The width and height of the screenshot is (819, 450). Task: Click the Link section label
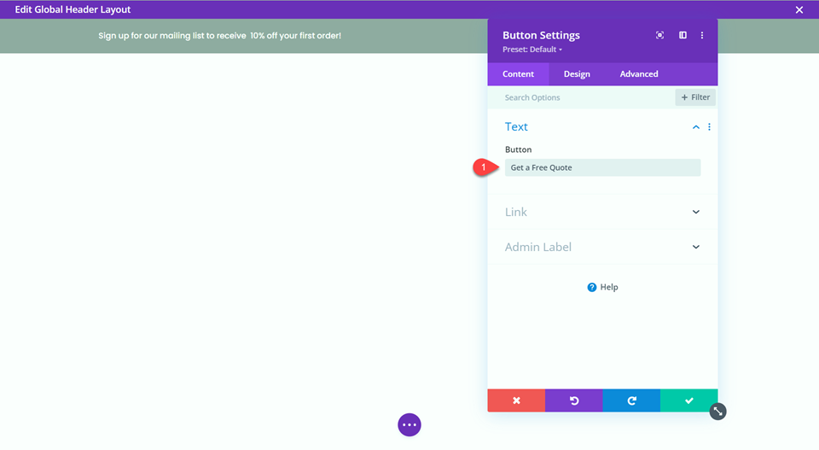tap(515, 212)
